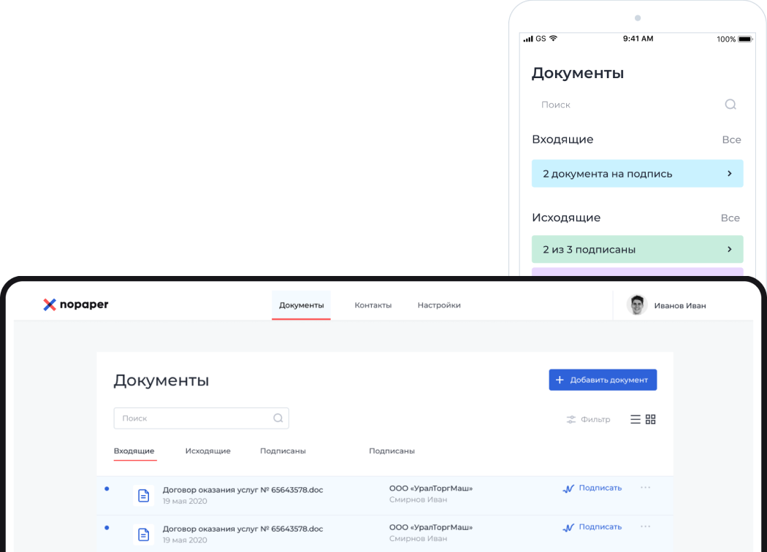Click the Добавить документ button
Viewport: 767px width, 552px height.
pyautogui.click(x=603, y=380)
